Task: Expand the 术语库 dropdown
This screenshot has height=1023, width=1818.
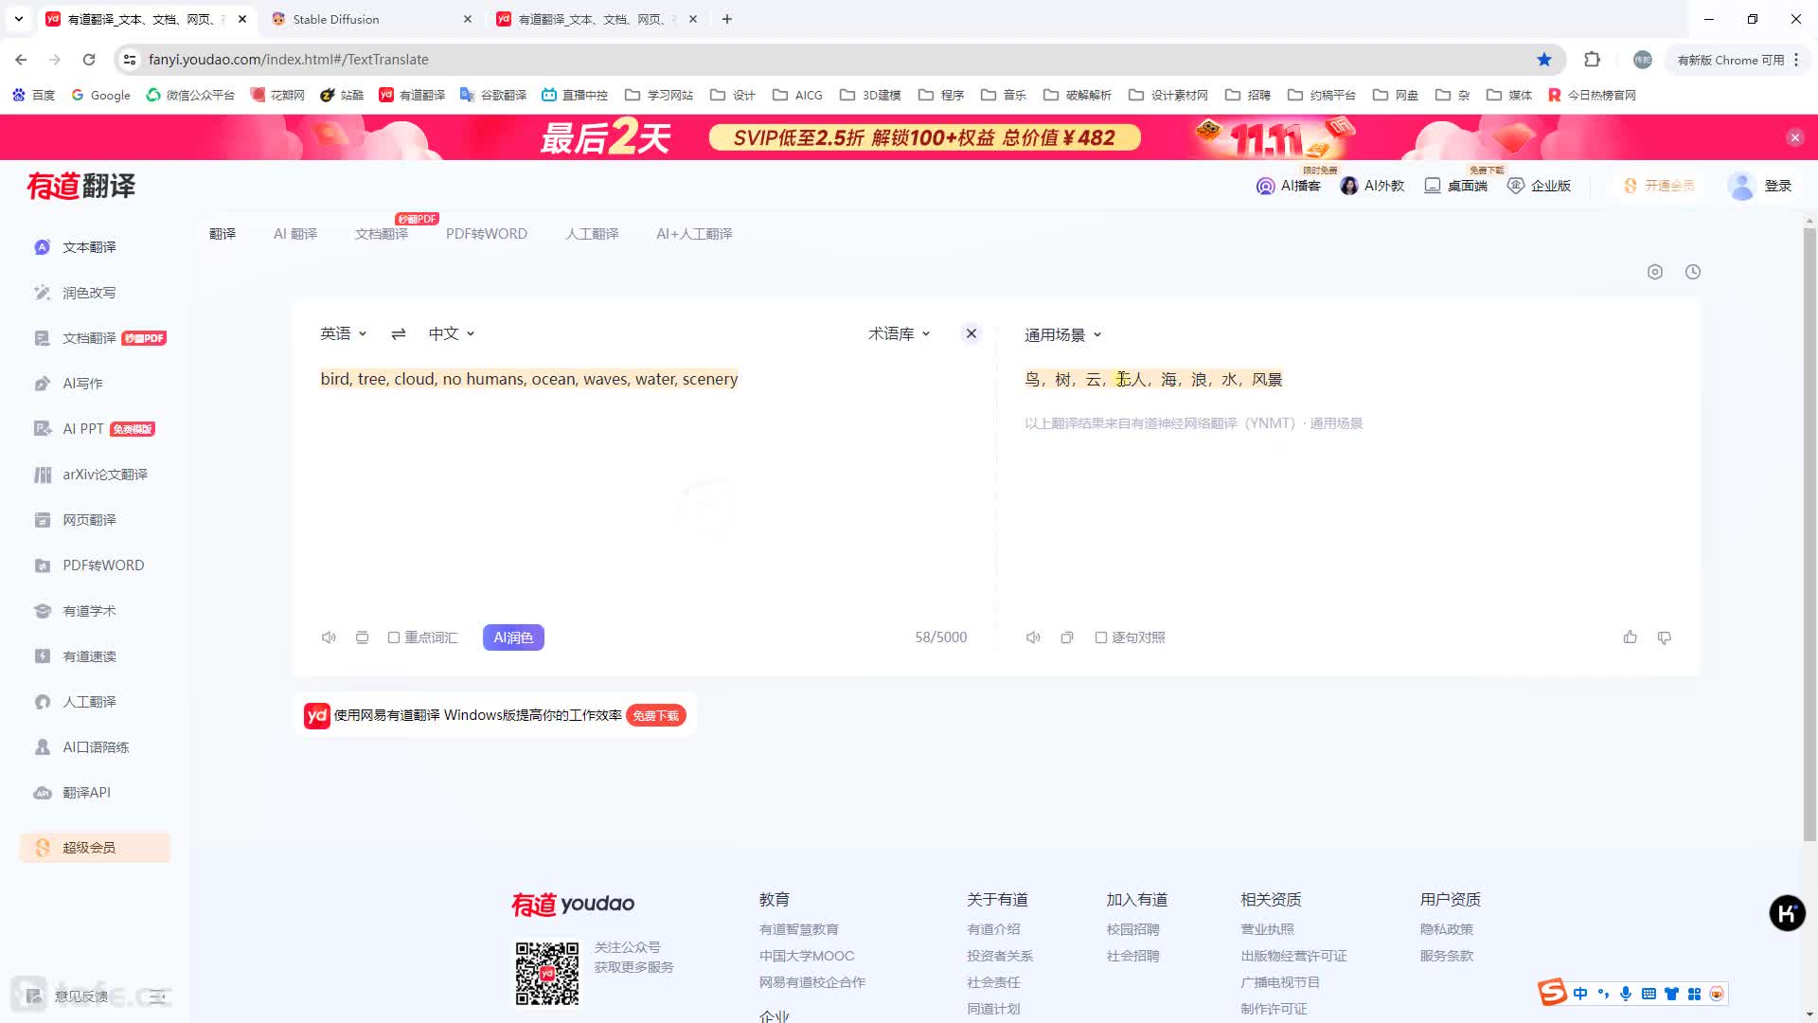Action: coord(900,334)
